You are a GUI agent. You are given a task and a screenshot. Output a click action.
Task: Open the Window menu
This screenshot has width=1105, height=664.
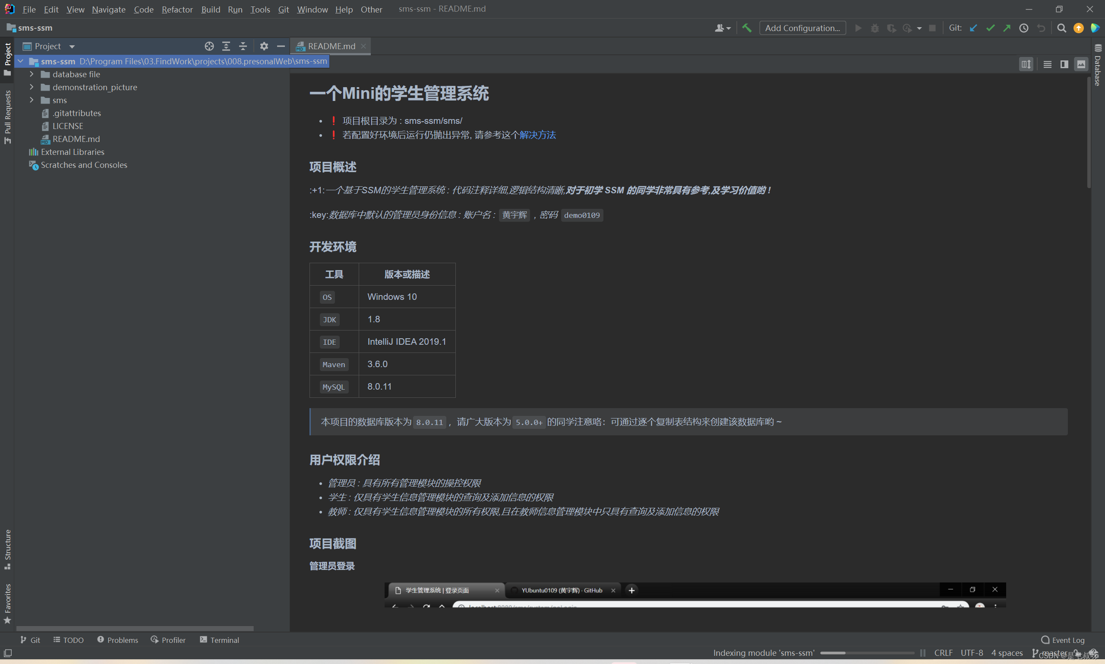(313, 9)
